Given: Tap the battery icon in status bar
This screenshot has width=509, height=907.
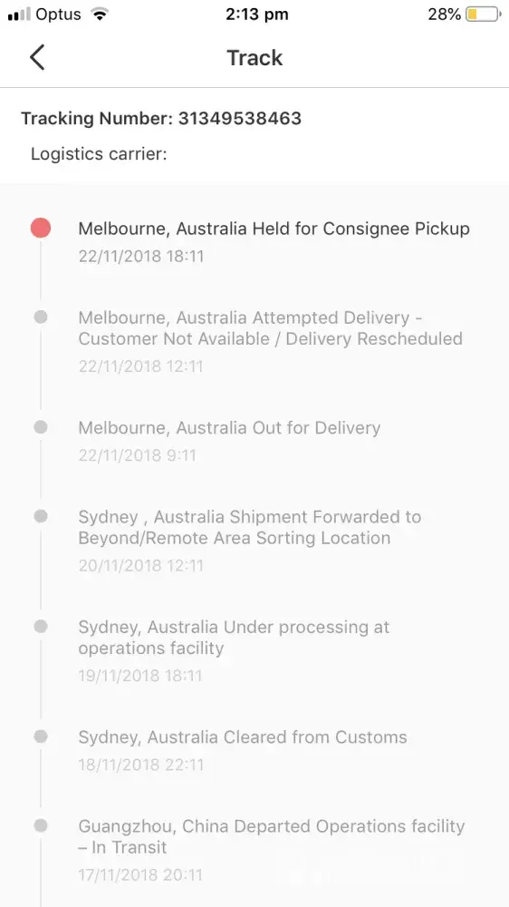Looking at the screenshot, I should click(484, 15).
